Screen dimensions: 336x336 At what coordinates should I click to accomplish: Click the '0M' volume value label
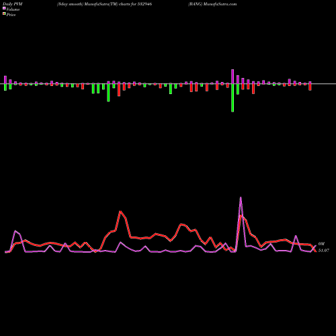point(321,244)
